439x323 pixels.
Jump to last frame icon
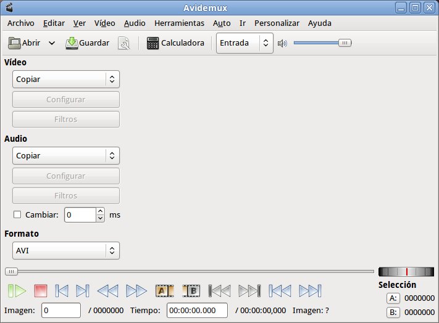click(310, 291)
